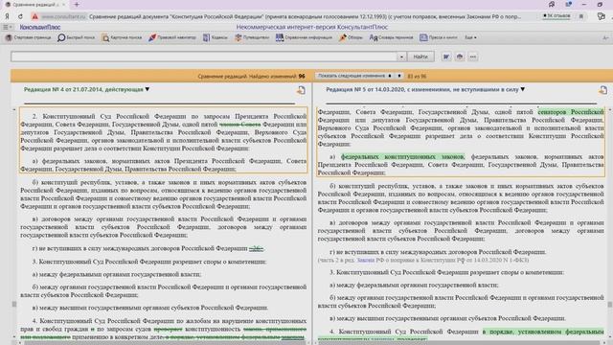Viewport: 613px width, 345px height.
Task: Go to previous change with up arrow
Action: coord(390,76)
